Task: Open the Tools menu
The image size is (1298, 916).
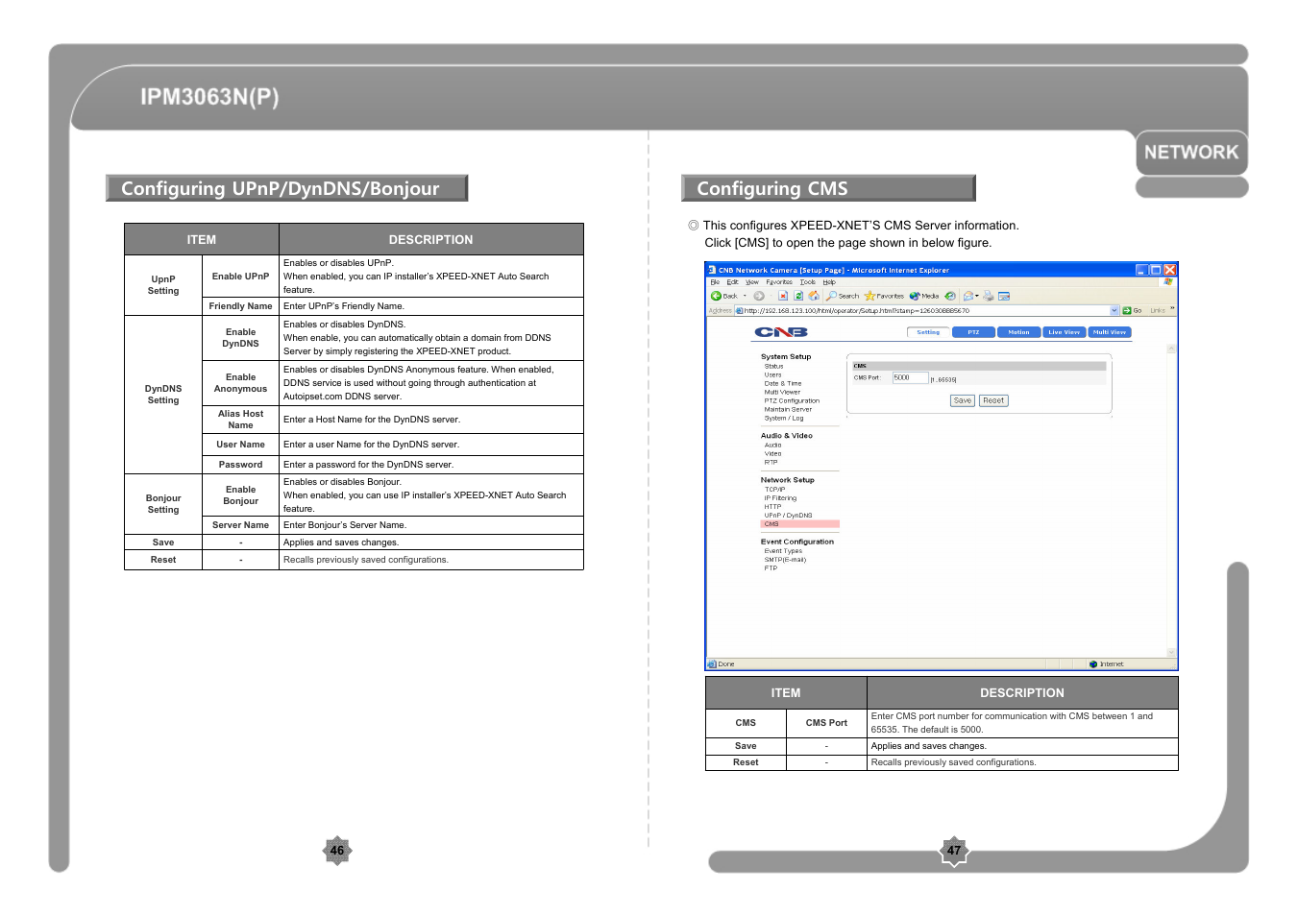Action: 808,282
